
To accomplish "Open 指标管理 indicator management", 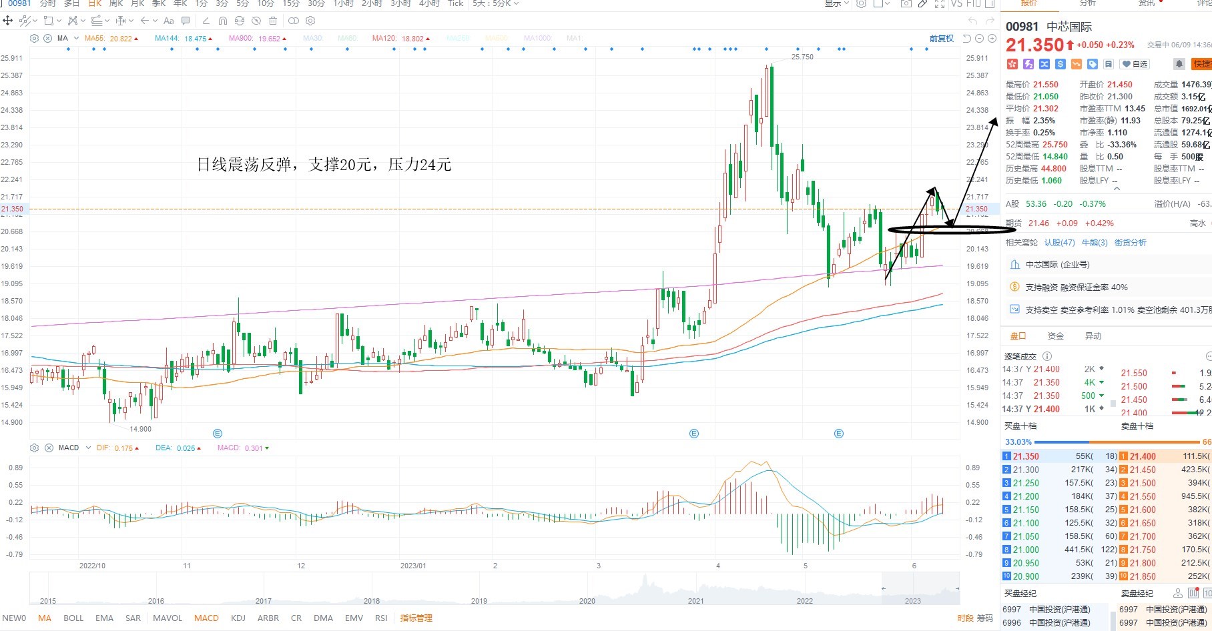I will point(416,618).
